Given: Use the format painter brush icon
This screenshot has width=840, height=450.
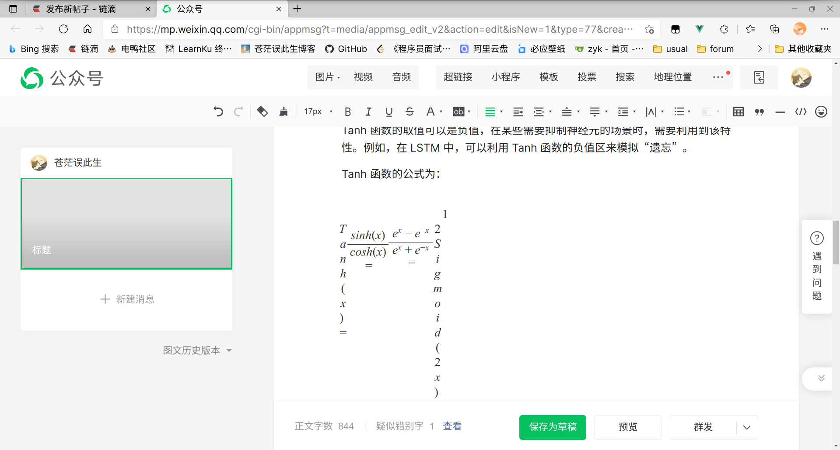Looking at the screenshot, I should click(283, 111).
